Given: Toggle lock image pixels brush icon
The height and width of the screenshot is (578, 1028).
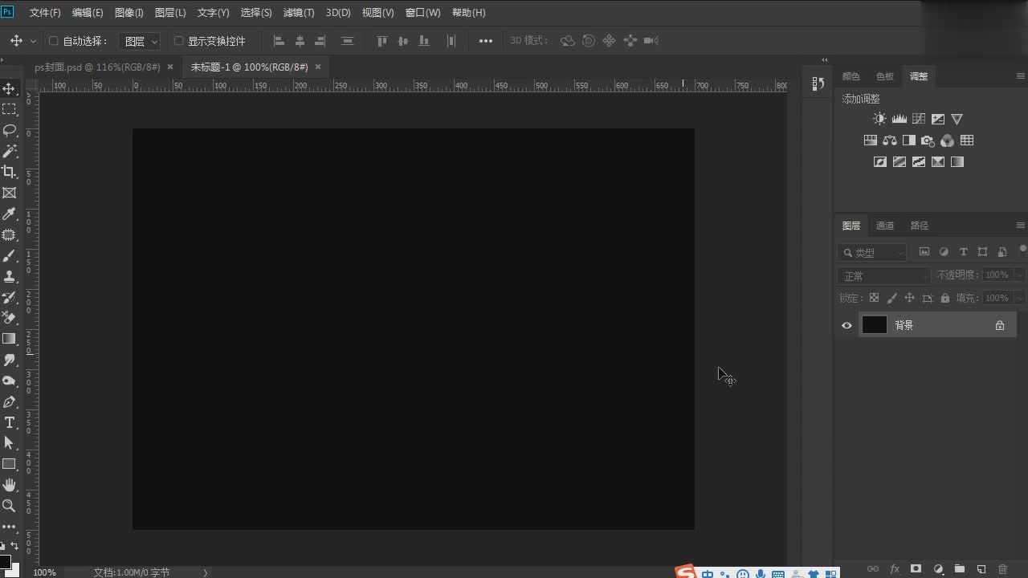Looking at the screenshot, I should click(x=891, y=298).
